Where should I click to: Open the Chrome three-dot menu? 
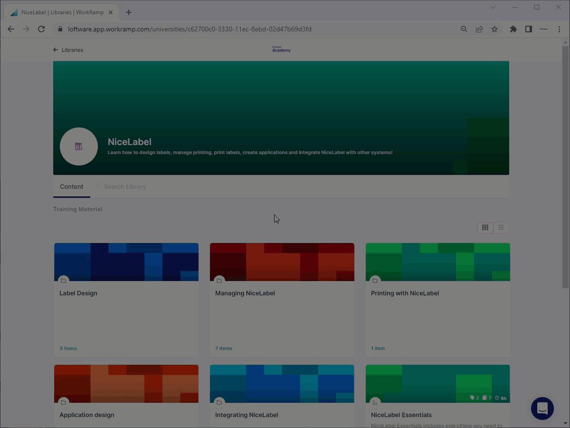pyautogui.click(x=559, y=29)
